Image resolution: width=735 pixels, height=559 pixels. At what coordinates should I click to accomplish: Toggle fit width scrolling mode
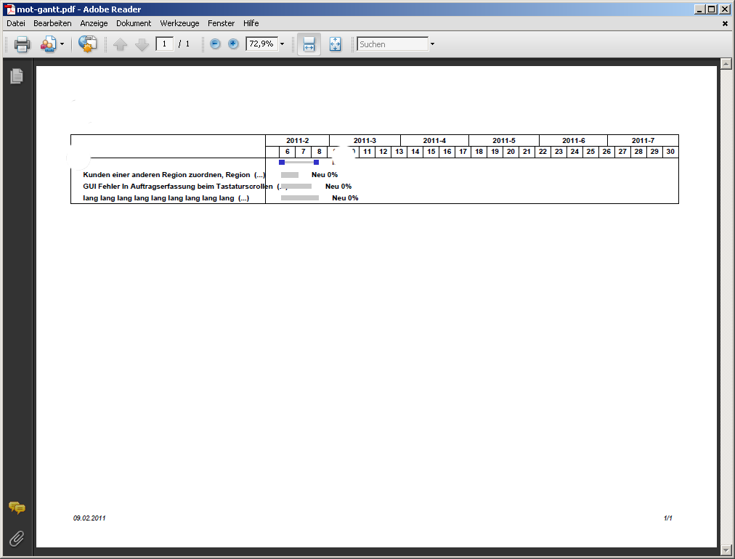click(309, 44)
